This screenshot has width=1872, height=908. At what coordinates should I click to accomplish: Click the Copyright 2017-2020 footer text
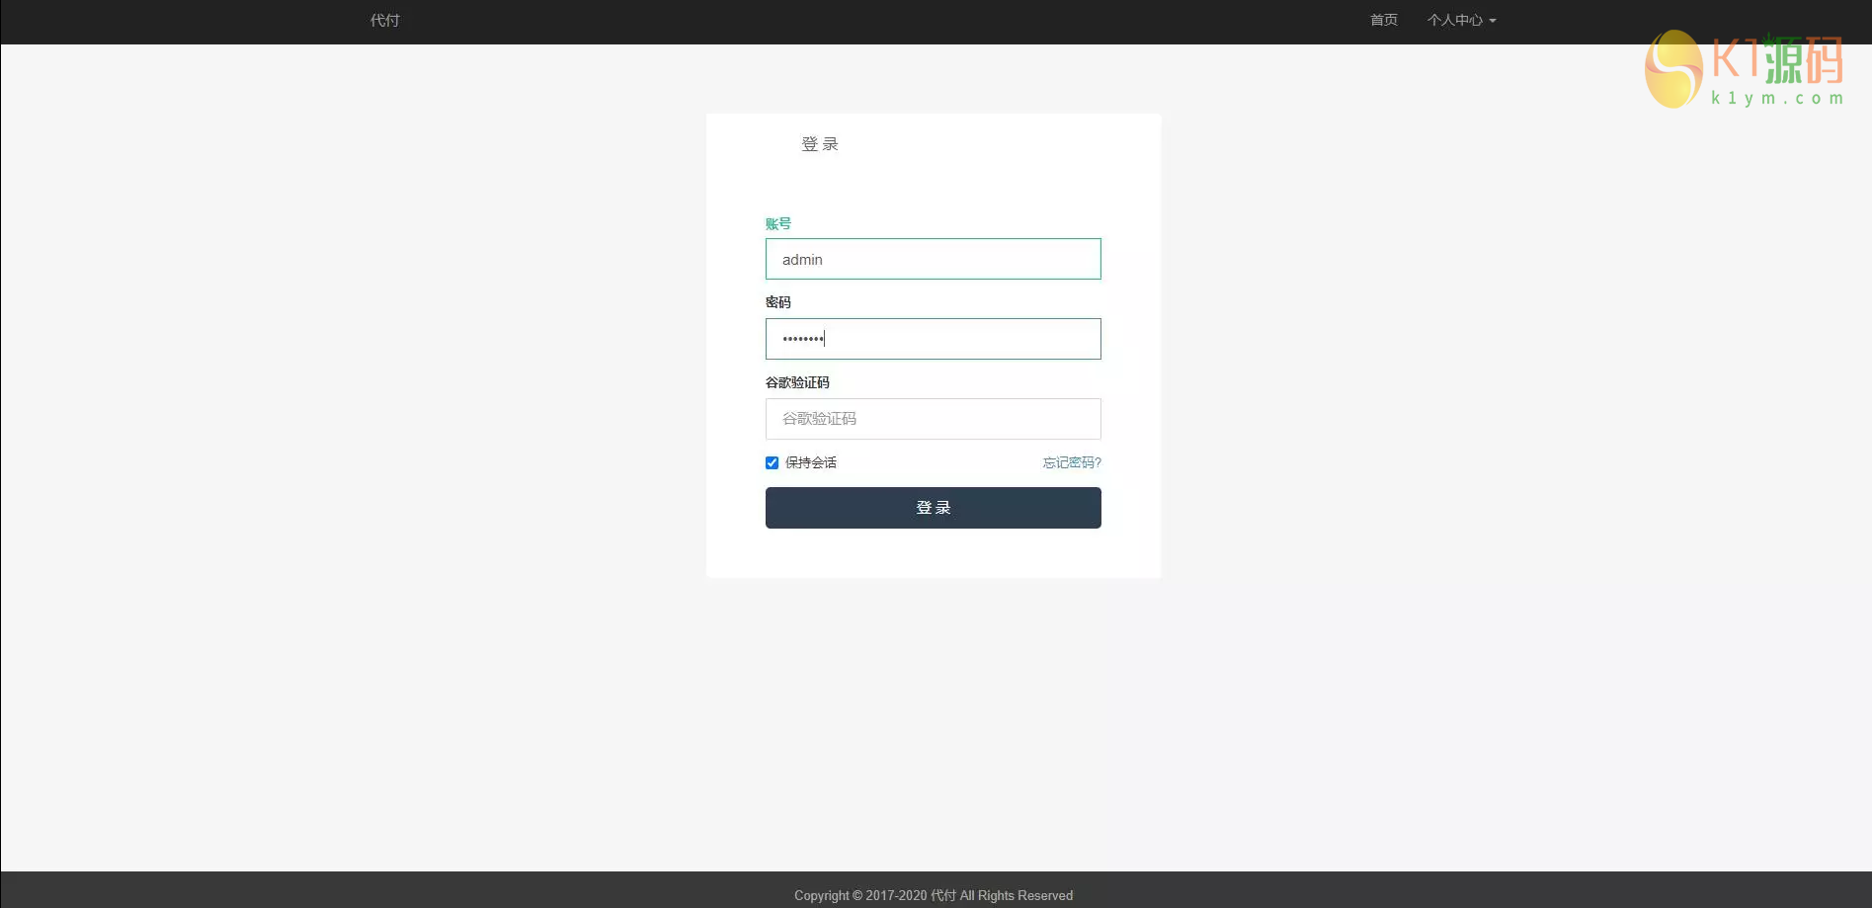934,895
